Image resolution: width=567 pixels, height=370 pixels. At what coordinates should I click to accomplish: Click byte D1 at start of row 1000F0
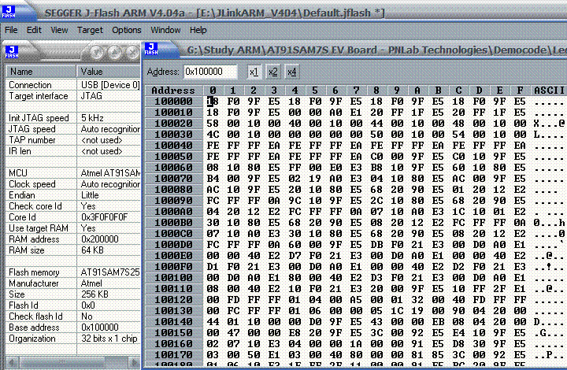click(213, 267)
